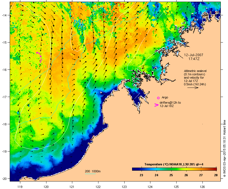Screen dimensions: 228x189
Task: Click the latitude axis label -17
Action: (4, 97)
